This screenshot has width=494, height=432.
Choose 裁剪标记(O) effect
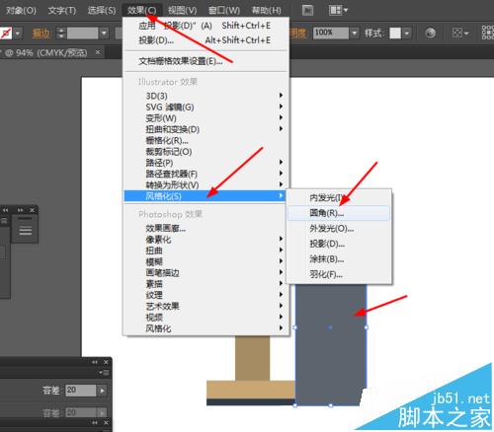pos(205,152)
